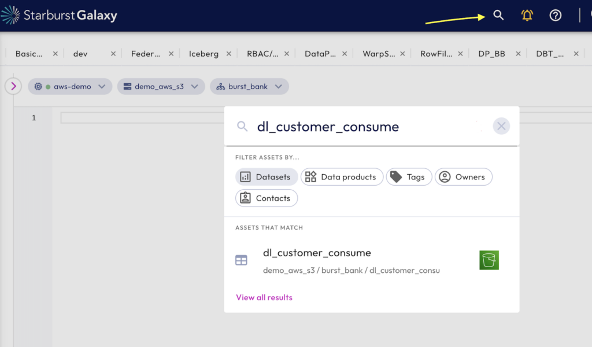Image resolution: width=592 pixels, height=347 pixels.
Task: Expand the left sidebar panel arrow
Action: click(13, 86)
